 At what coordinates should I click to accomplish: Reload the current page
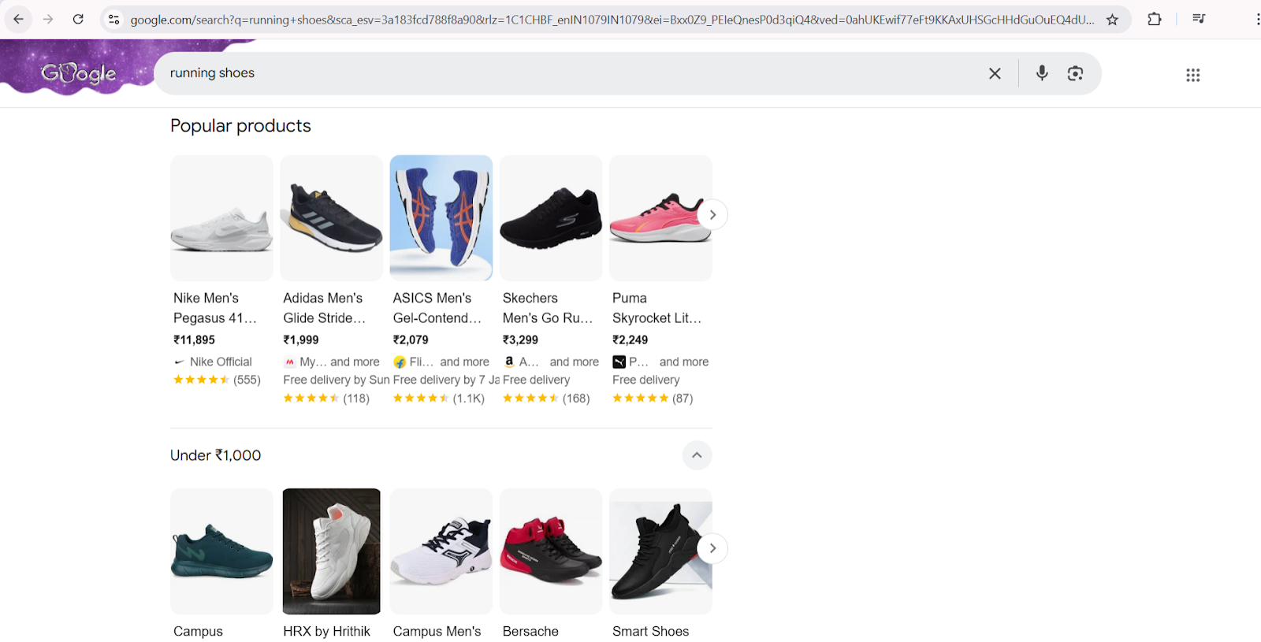(x=78, y=20)
